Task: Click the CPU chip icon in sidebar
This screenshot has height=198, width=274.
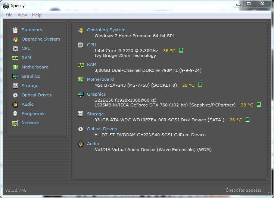Action: pos(15,49)
